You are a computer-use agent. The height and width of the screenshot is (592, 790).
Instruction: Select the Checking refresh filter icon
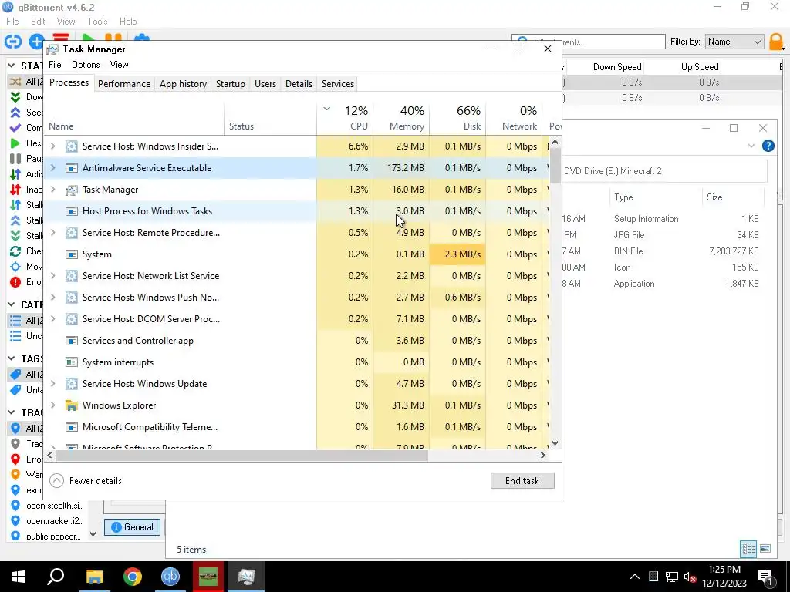15,251
